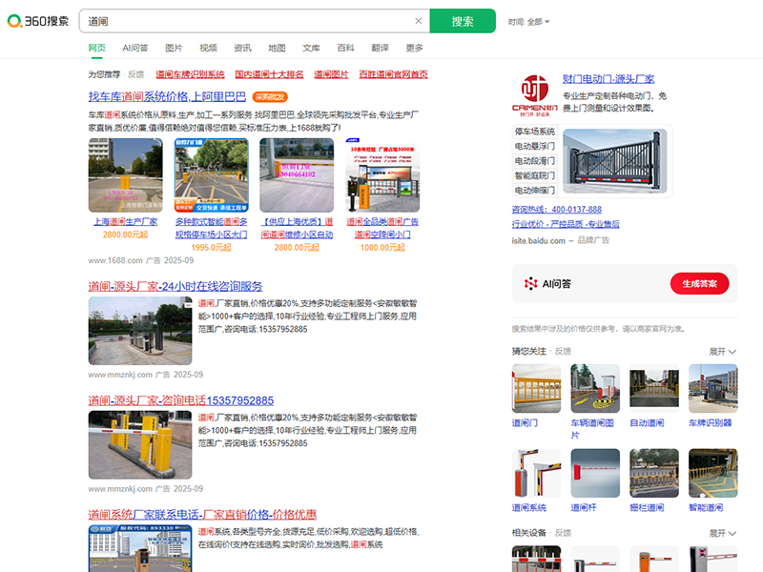This screenshot has height=572, width=763.
Task: Click the 电动悬浮门 category option
Action: click(535, 147)
